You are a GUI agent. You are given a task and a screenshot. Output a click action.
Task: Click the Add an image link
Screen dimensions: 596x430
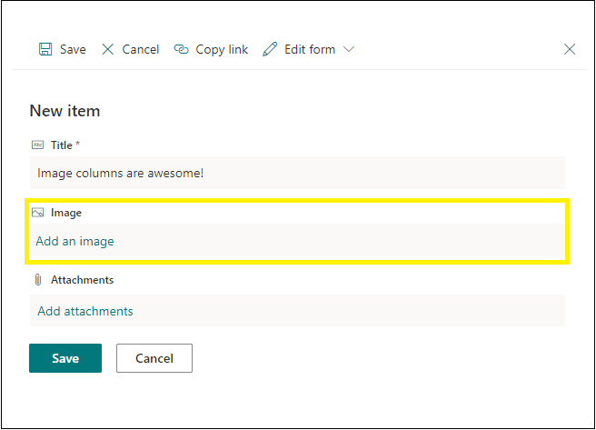click(74, 242)
